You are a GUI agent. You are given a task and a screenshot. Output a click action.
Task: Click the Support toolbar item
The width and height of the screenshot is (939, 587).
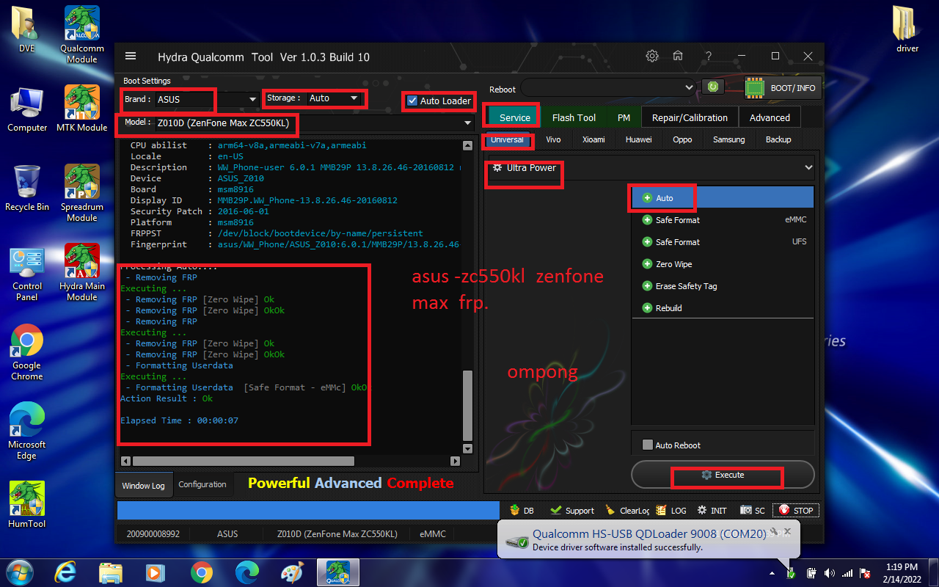coord(572,510)
